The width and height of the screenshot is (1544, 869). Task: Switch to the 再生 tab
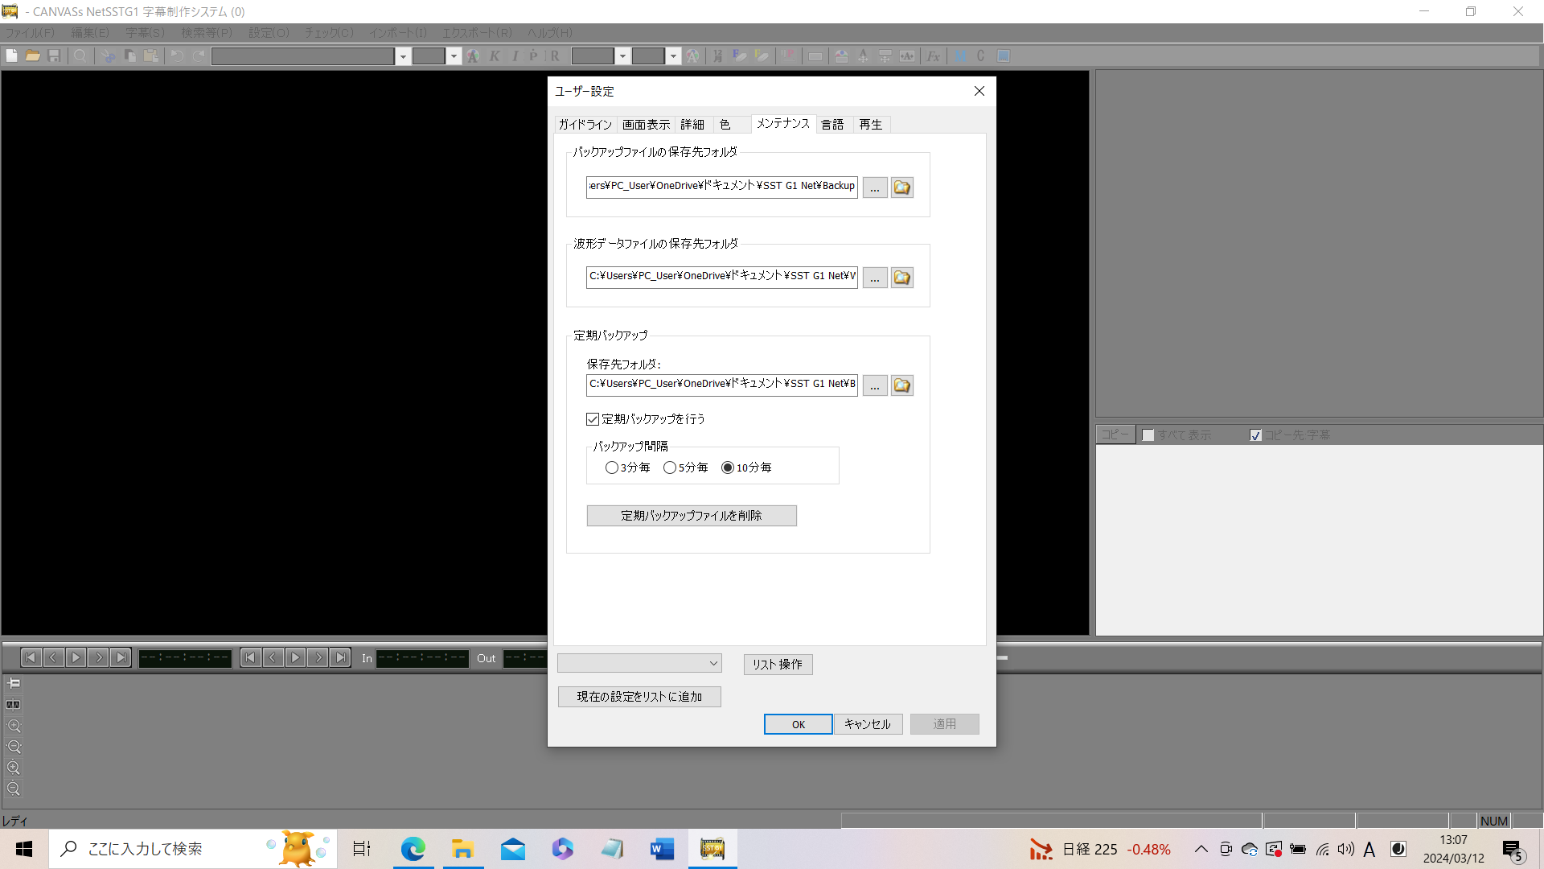pos(871,125)
